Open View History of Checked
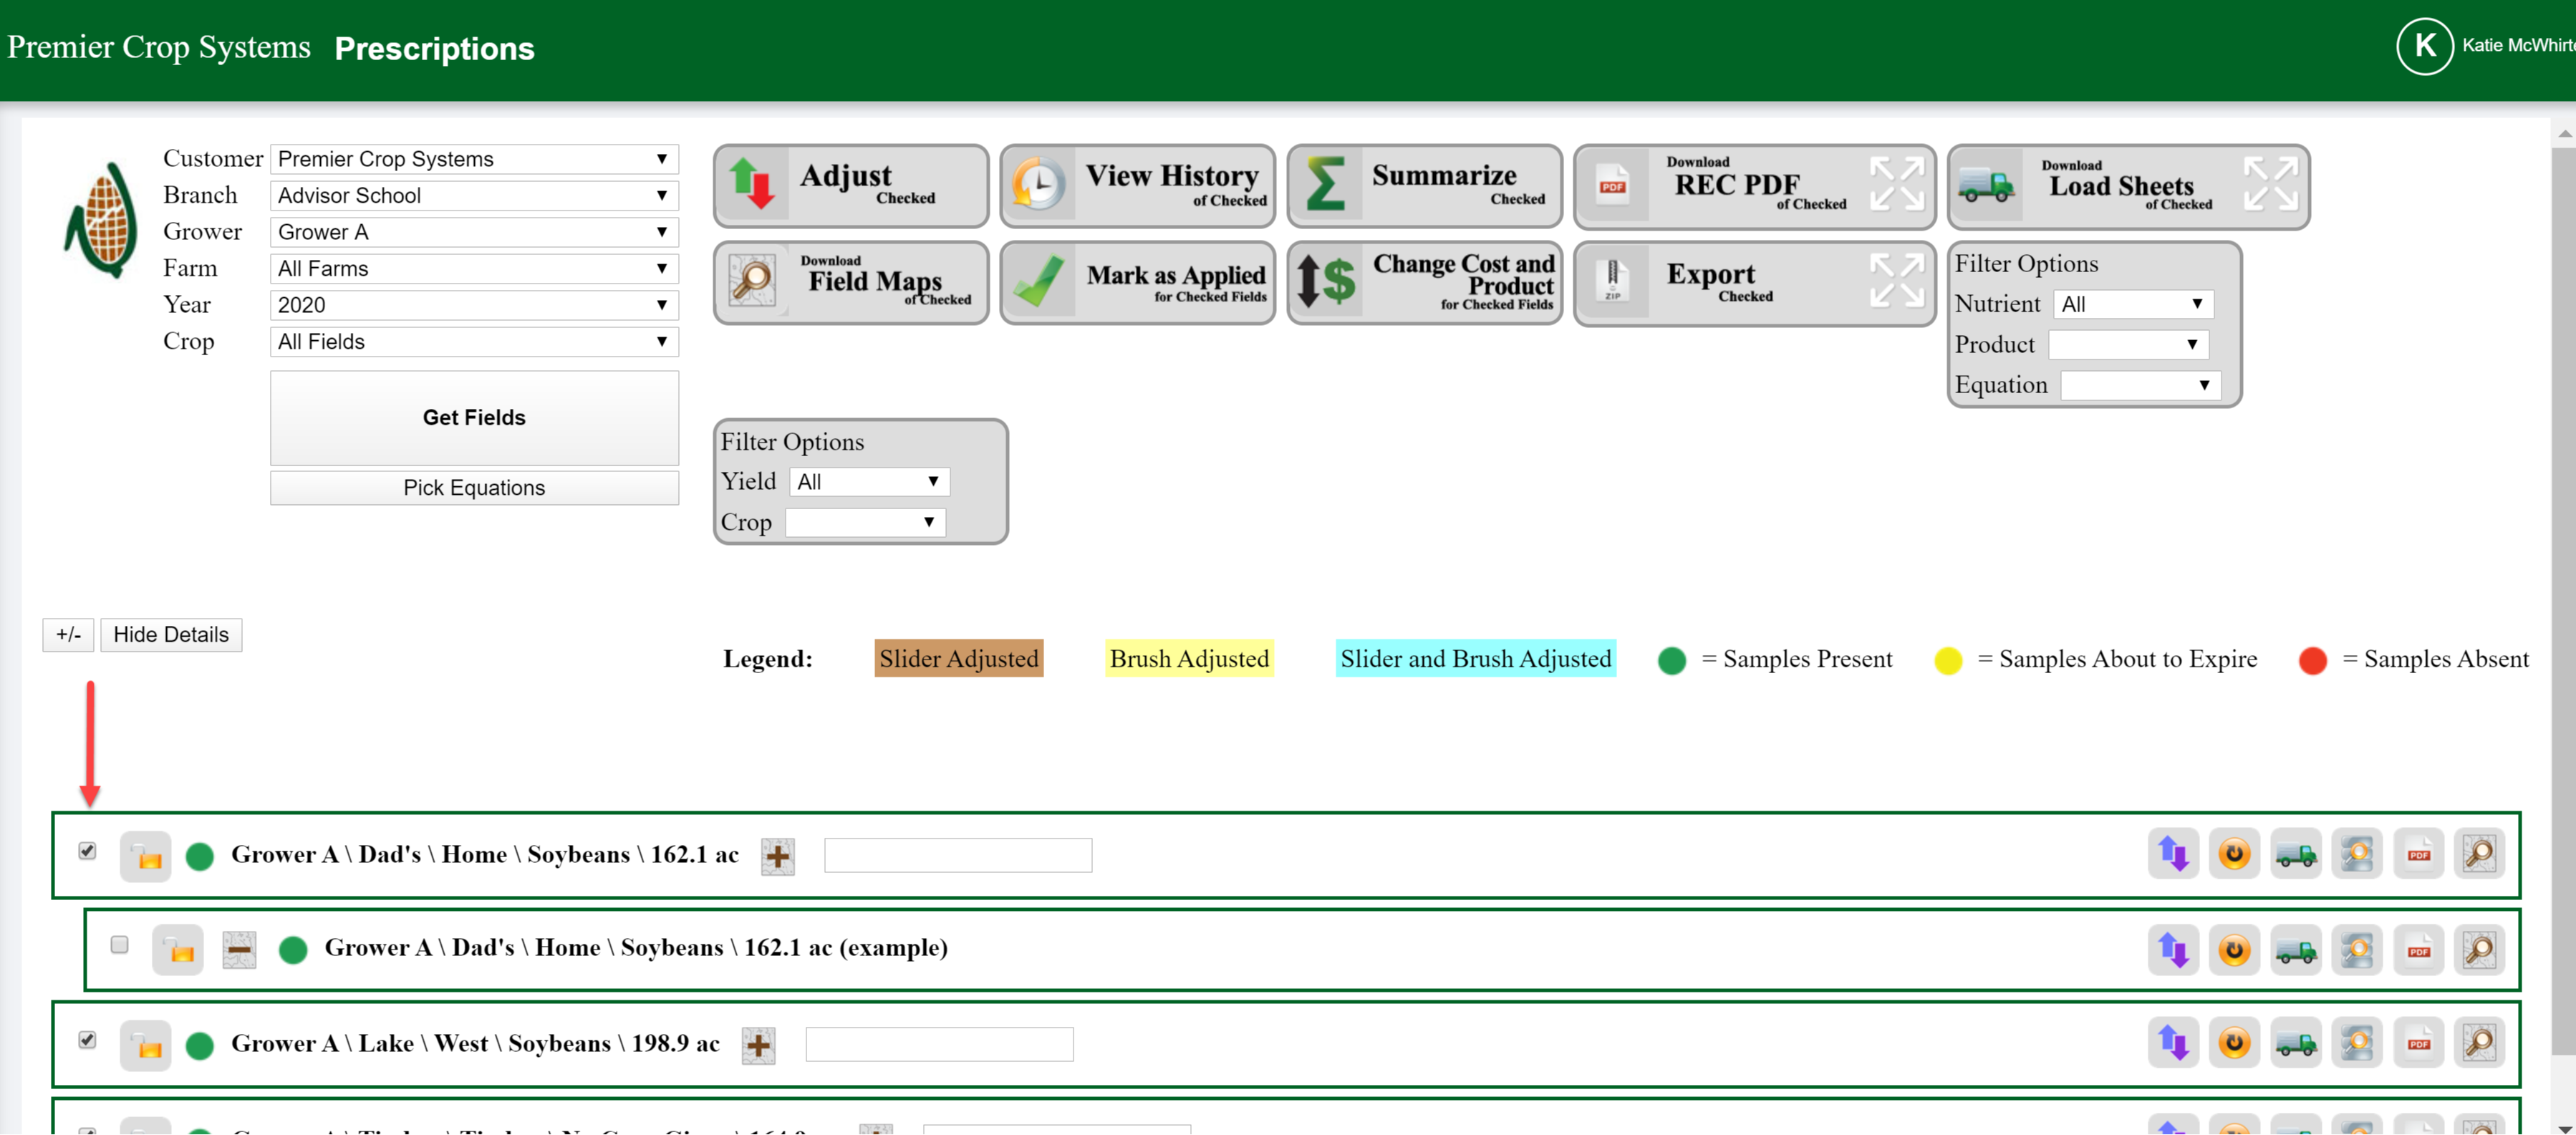This screenshot has width=2576, height=1135. pyautogui.click(x=1137, y=185)
